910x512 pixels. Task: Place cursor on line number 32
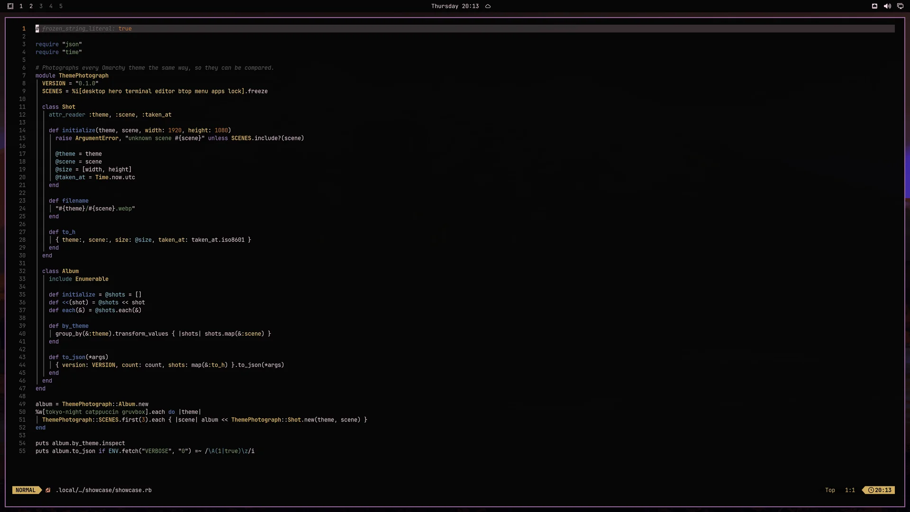click(22, 271)
